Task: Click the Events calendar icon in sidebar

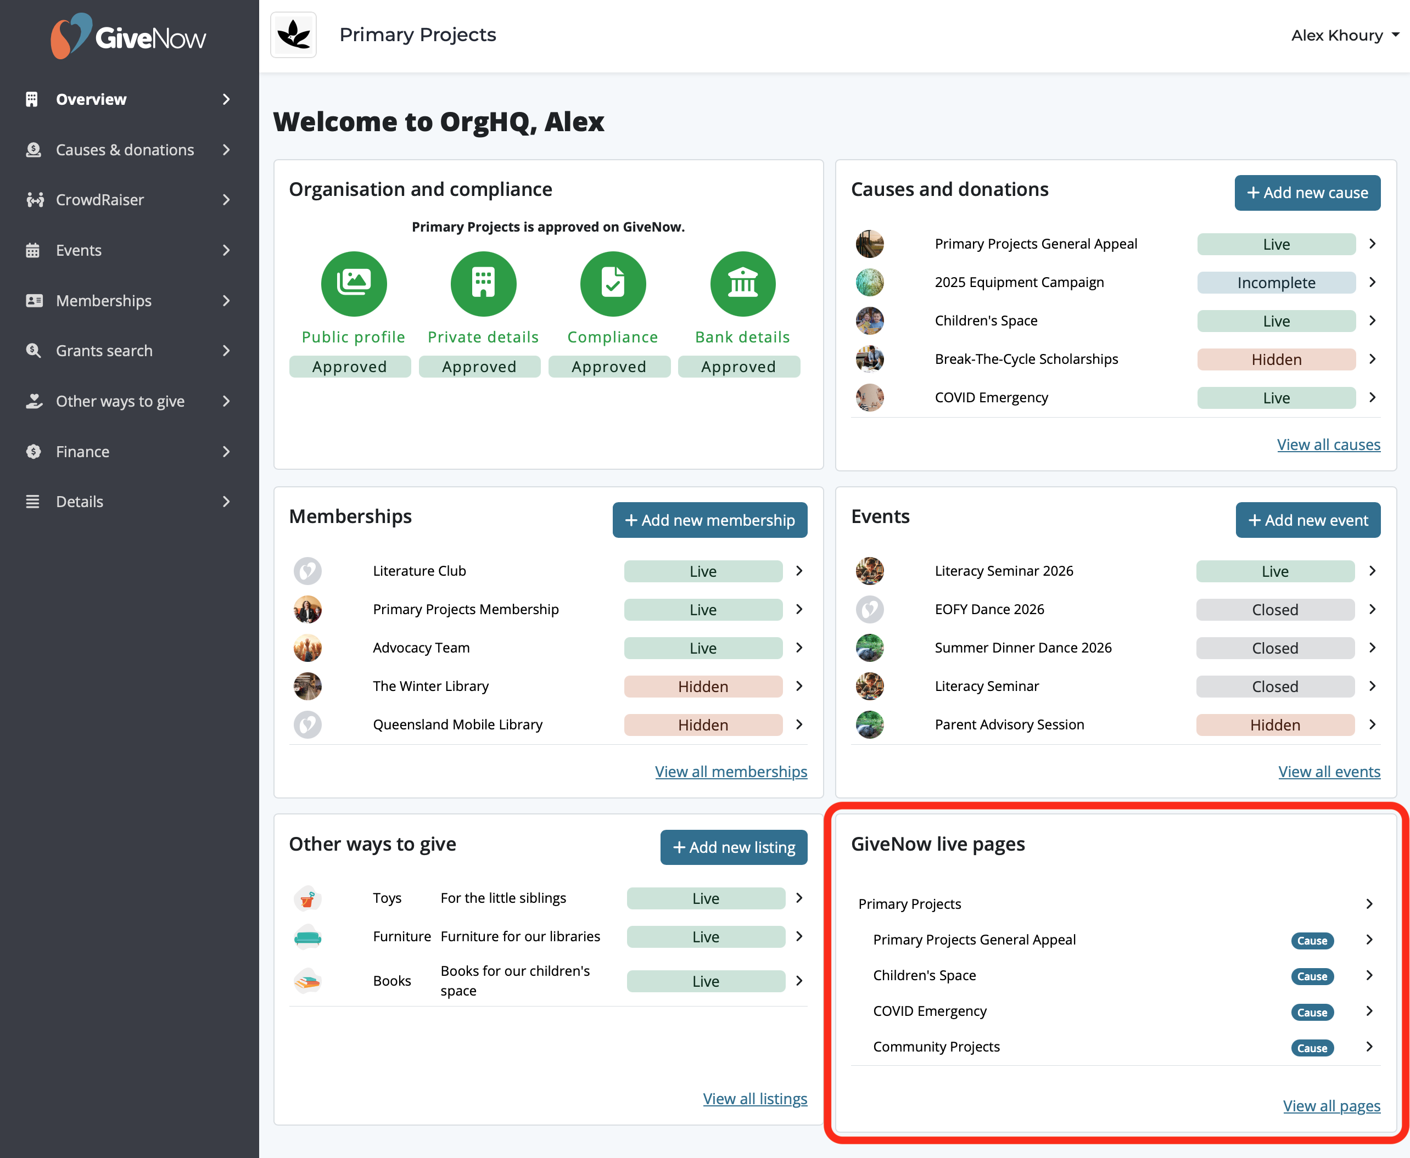Action: (33, 250)
